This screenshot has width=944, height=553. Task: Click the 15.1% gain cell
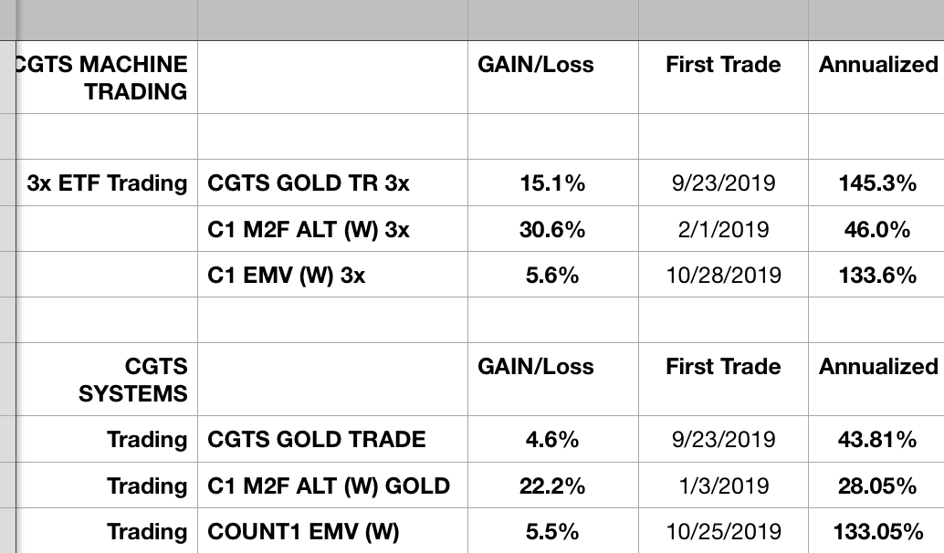coord(552,183)
